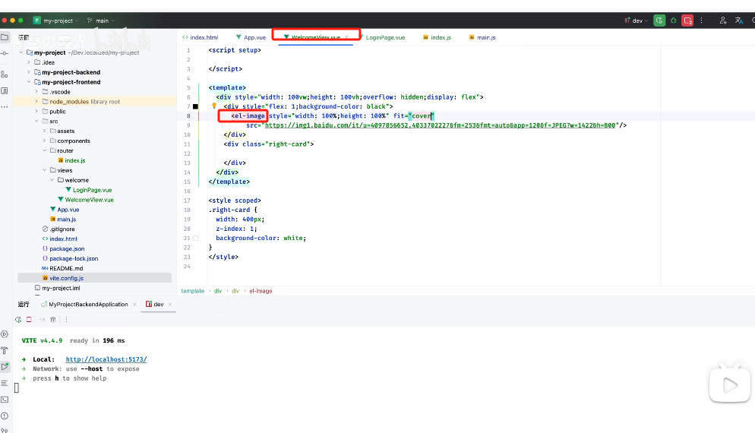Viewport: 755px width, 433px height.
Task: Collapse the router folder
Action: [x=44, y=150]
